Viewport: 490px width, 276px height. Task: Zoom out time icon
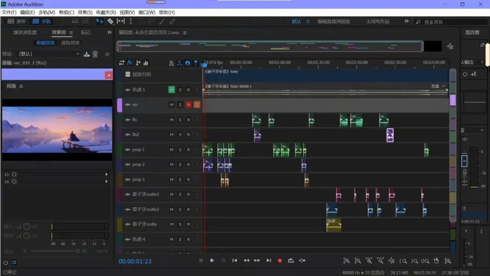[380, 261]
